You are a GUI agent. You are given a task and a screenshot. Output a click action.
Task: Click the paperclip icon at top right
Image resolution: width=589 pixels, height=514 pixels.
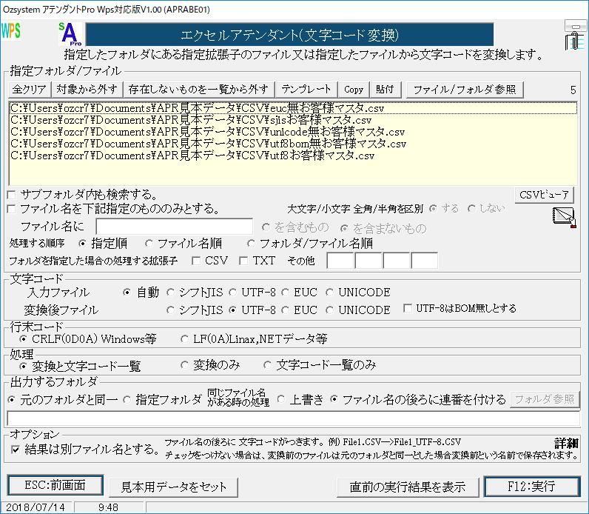[x=573, y=36]
